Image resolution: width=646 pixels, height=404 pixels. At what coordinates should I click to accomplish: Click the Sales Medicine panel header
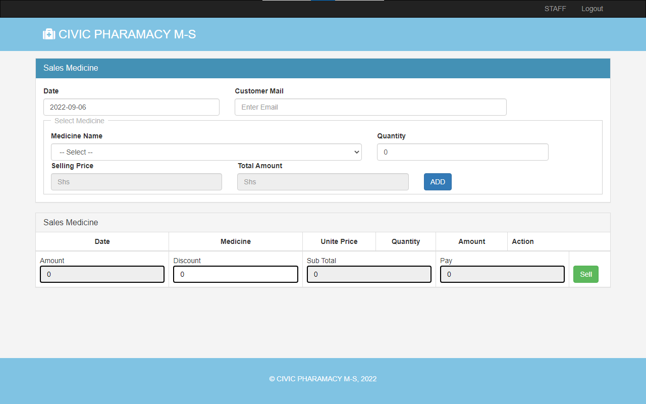coord(71,68)
